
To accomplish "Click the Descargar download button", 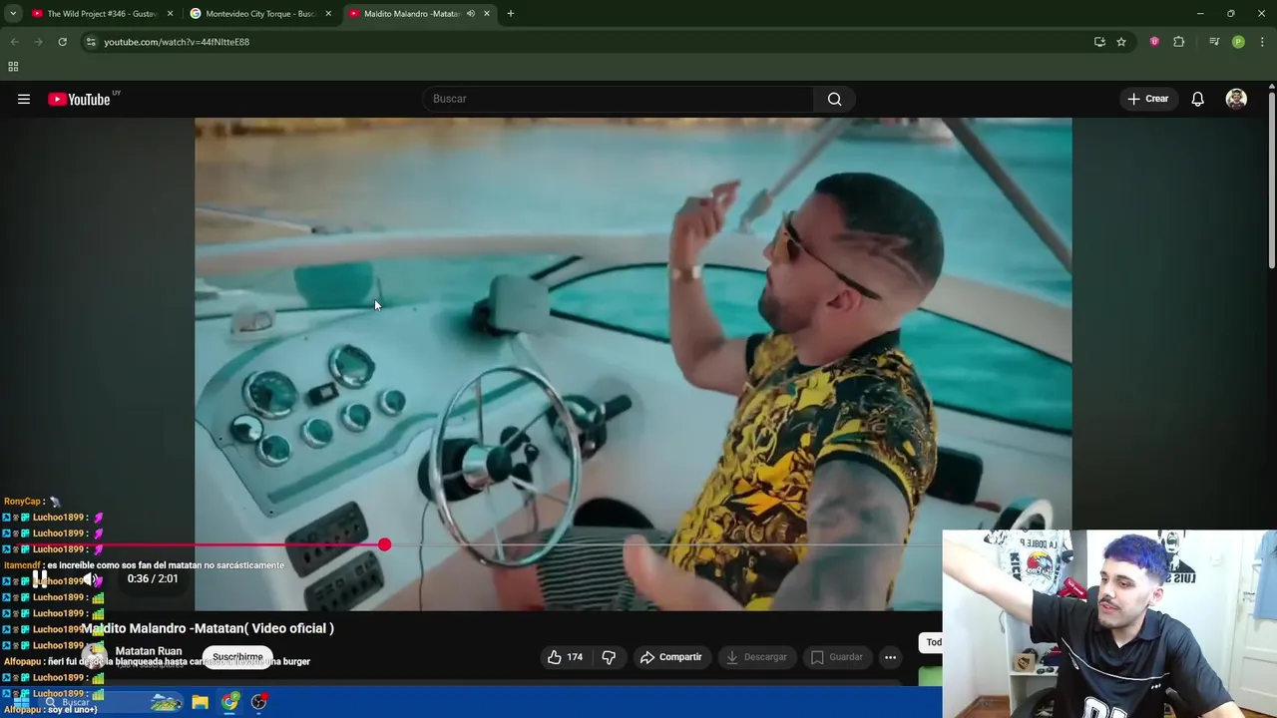I will click(x=756, y=657).
